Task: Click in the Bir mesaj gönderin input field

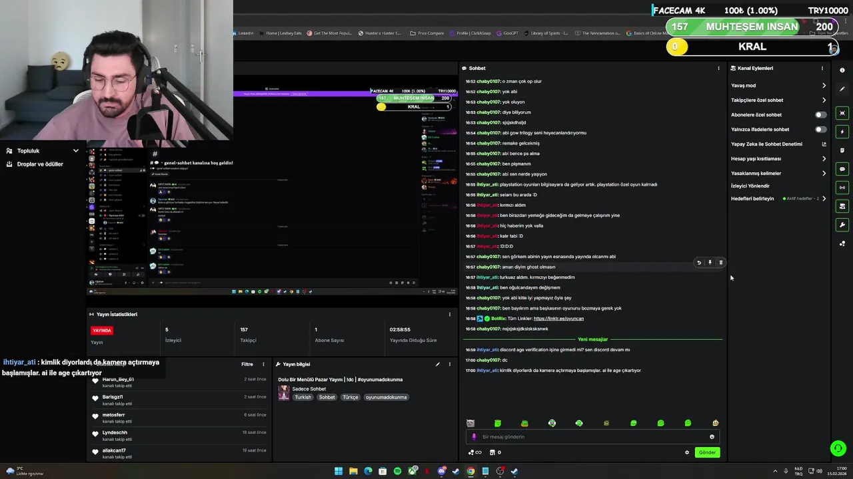Action: click(x=593, y=437)
